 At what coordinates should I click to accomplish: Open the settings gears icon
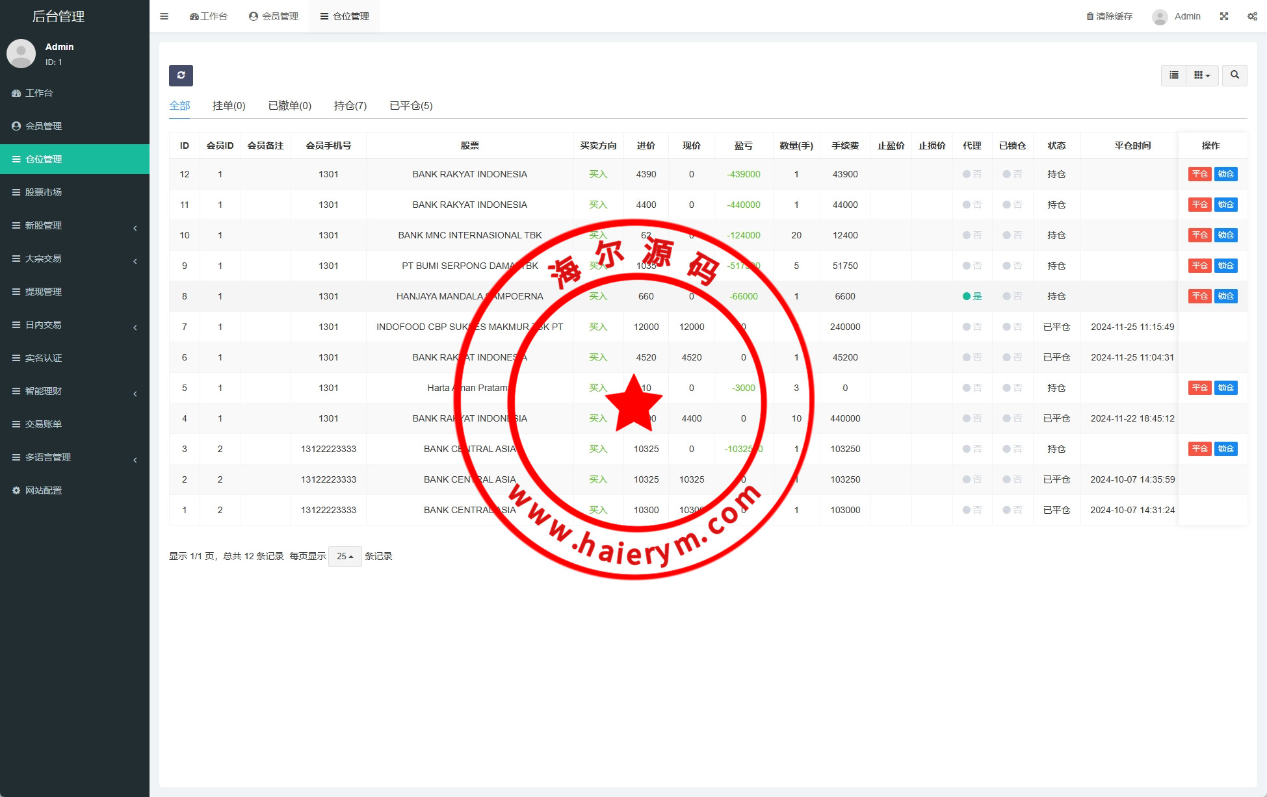pyautogui.click(x=1251, y=16)
